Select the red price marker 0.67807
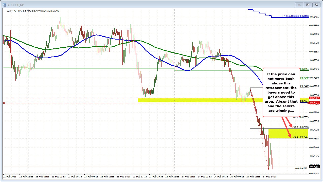This screenshot has height=182, width=323. click(x=314, y=98)
